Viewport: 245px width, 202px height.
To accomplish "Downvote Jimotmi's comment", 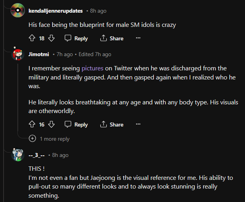I will [x=51, y=125].
